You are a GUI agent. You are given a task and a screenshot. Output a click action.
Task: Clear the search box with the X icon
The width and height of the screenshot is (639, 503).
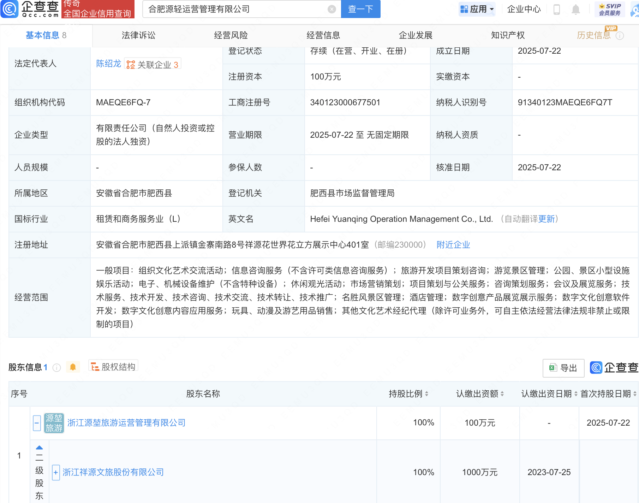(332, 9)
